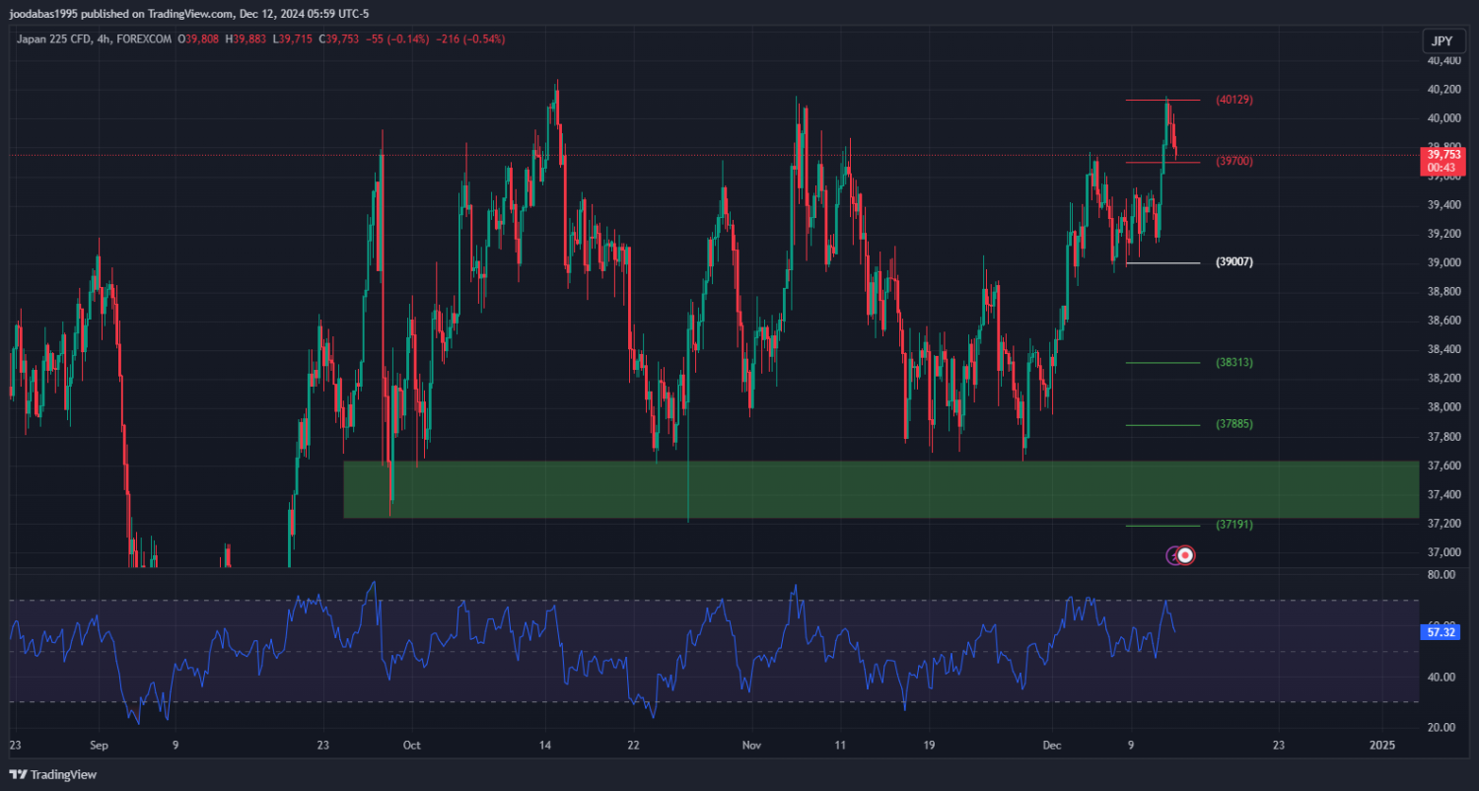Select the green (37885) level label
The height and width of the screenshot is (791, 1479).
[1233, 424]
